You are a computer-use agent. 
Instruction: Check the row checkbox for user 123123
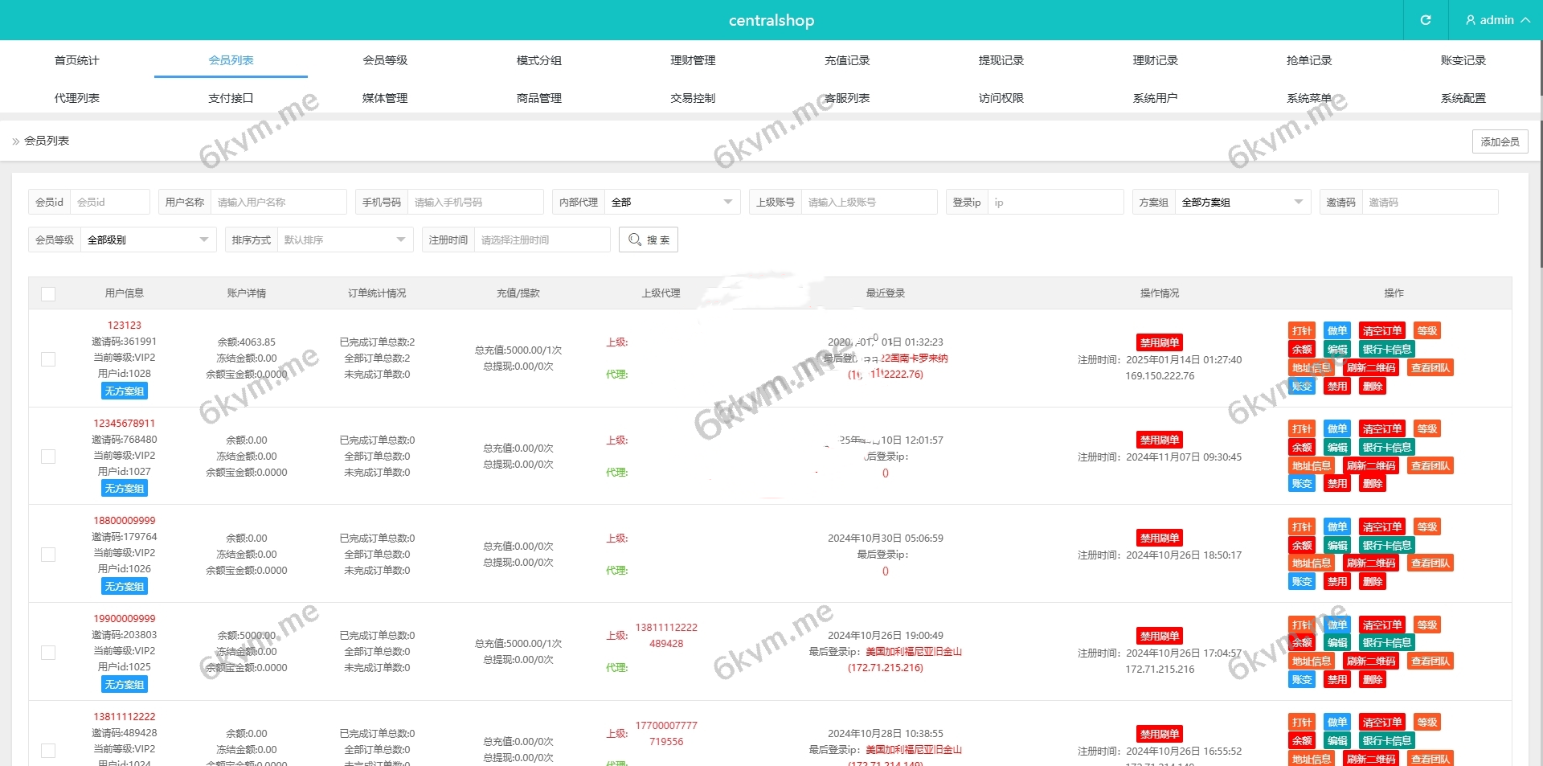[48, 359]
